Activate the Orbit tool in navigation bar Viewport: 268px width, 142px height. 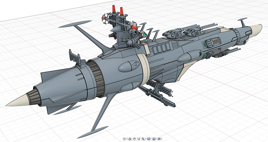pyautogui.click(x=124, y=139)
